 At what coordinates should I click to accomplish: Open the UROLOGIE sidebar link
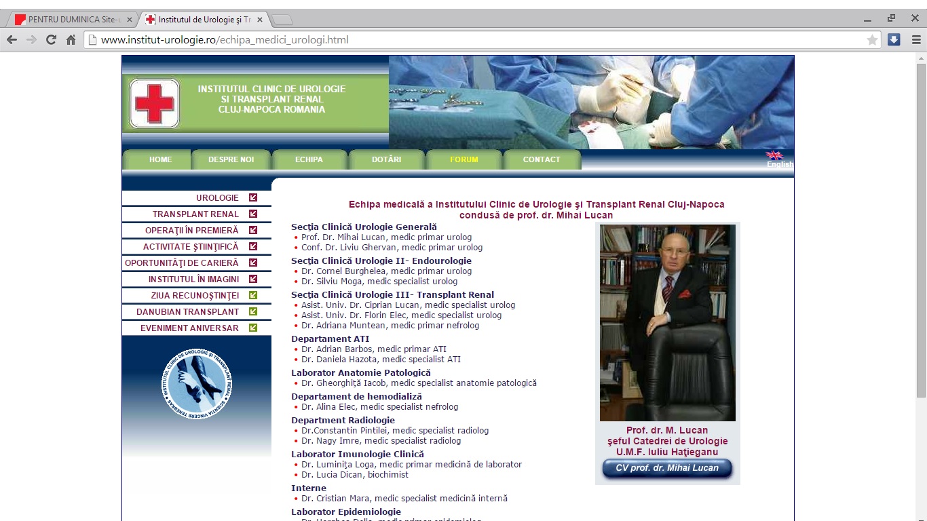tap(217, 198)
